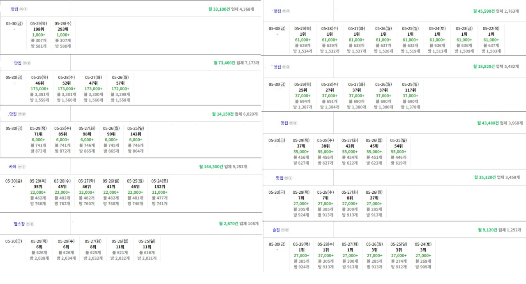
Task: Open 맛집 keyword link in 월 33,100건 panel
Action: coord(15,9)
